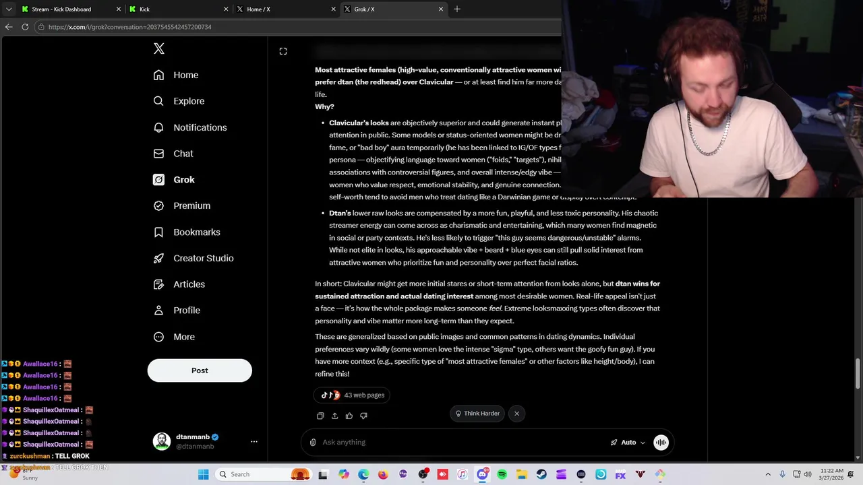Open Bookmarks in the sidebar
Screen dimensions: 863x485
(x=187, y=232)
